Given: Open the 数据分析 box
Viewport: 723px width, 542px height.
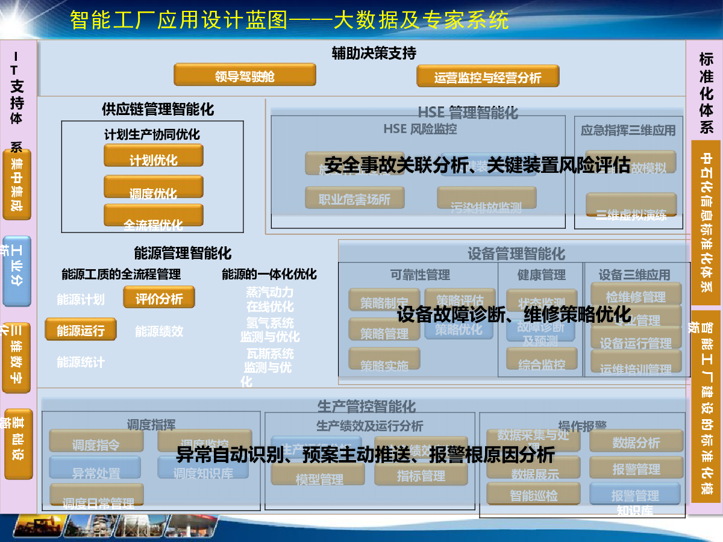Looking at the screenshot, I should pyautogui.click(x=636, y=441).
